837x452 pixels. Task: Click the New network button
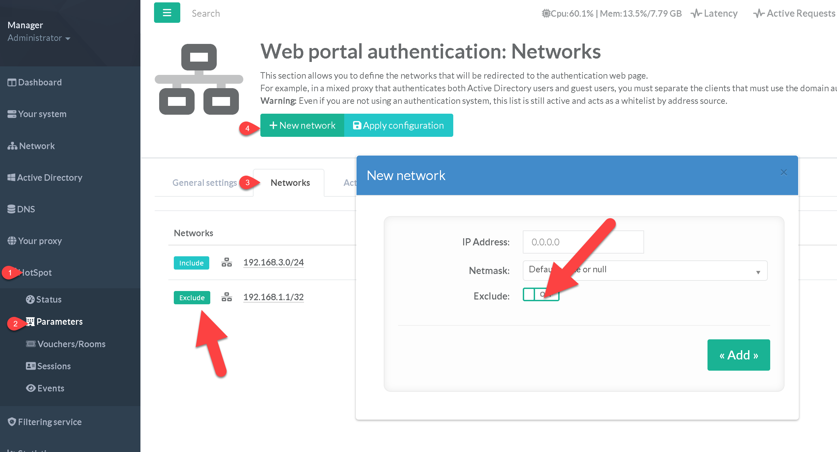click(x=302, y=125)
